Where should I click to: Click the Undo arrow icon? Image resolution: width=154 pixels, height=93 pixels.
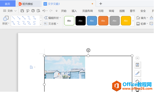point(44,11)
